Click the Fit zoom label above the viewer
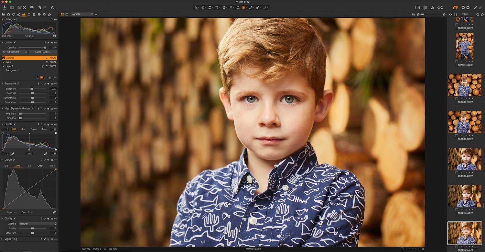 click(x=413, y=14)
